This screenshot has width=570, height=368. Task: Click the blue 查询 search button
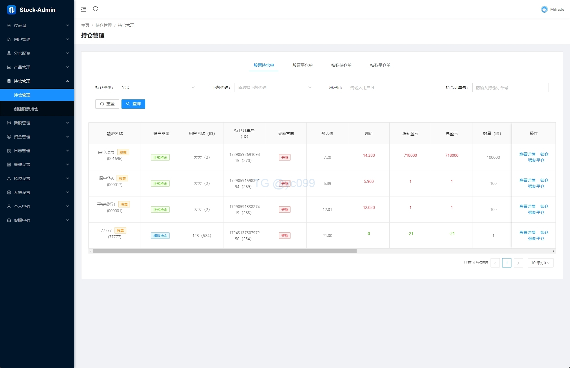(x=133, y=104)
